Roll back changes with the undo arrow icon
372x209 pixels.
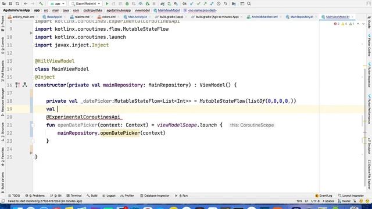click(x=226, y=4)
